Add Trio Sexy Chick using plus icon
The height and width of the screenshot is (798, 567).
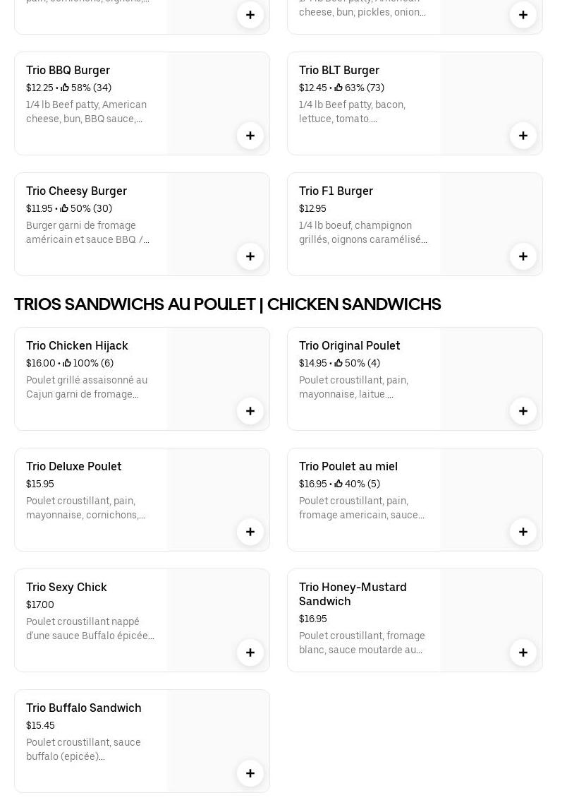250,653
